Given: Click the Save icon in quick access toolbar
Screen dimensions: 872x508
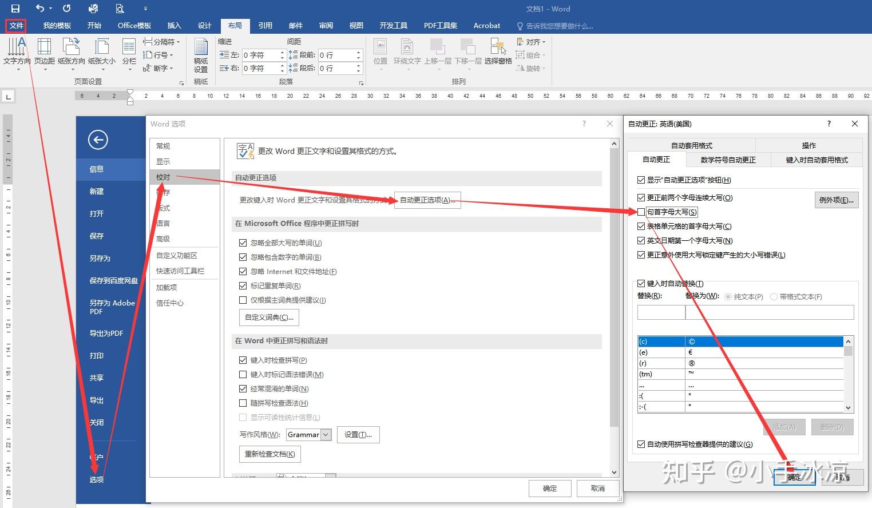Looking at the screenshot, I should click(15, 9).
